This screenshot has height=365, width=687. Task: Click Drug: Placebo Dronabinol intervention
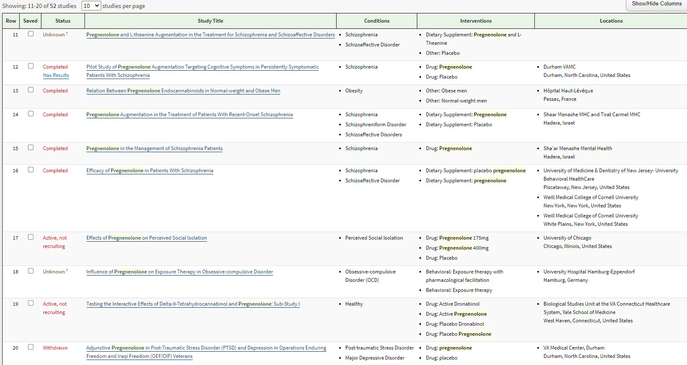point(455,324)
